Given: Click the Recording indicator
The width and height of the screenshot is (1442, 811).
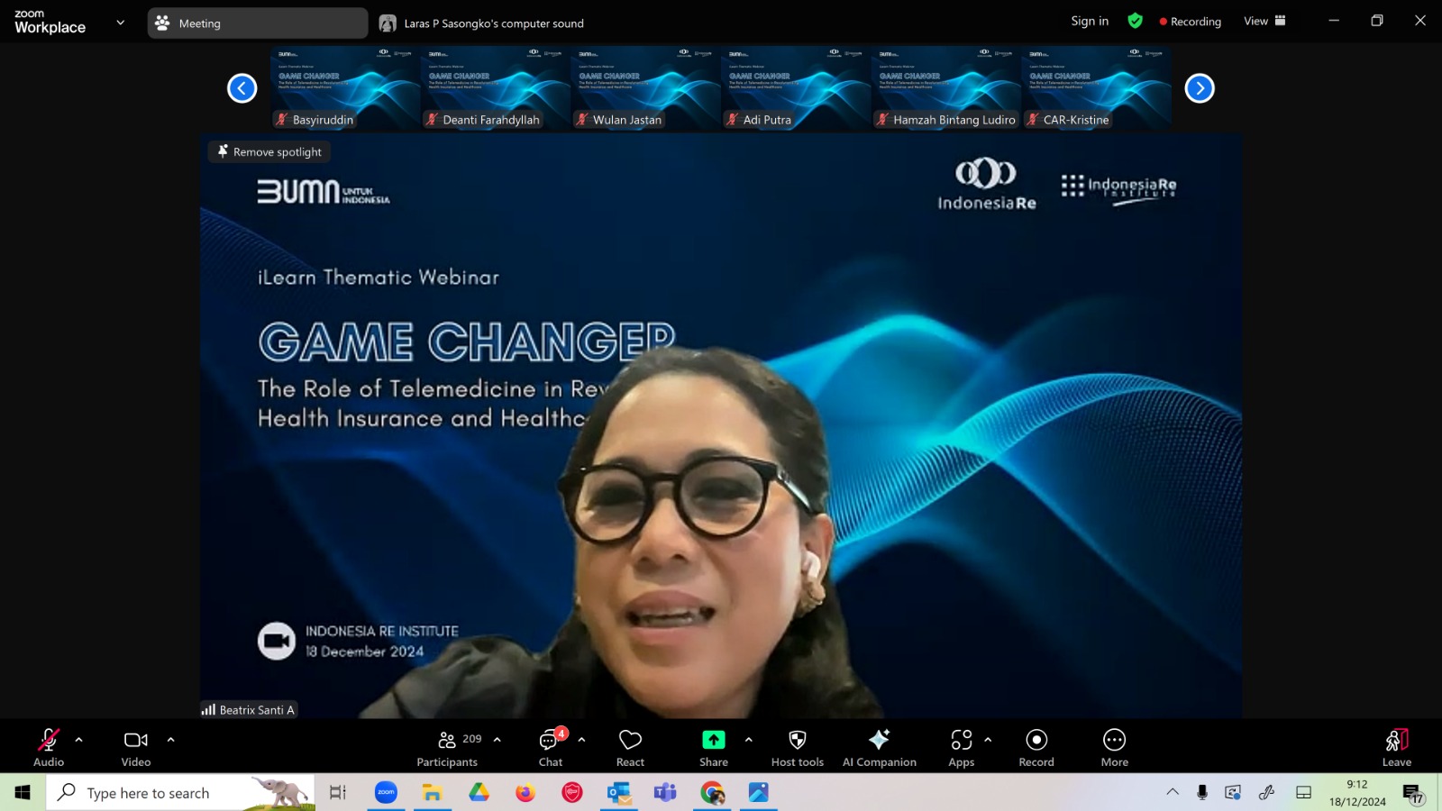Looking at the screenshot, I should pyautogui.click(x=1190, y=22).
